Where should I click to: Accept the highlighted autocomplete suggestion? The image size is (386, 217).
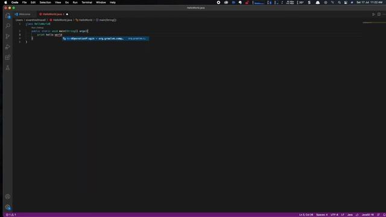pos(106,39)
